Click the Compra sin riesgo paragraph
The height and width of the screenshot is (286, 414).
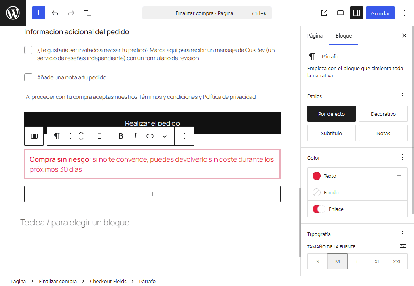pyautogui.click(x=152, y=164)
